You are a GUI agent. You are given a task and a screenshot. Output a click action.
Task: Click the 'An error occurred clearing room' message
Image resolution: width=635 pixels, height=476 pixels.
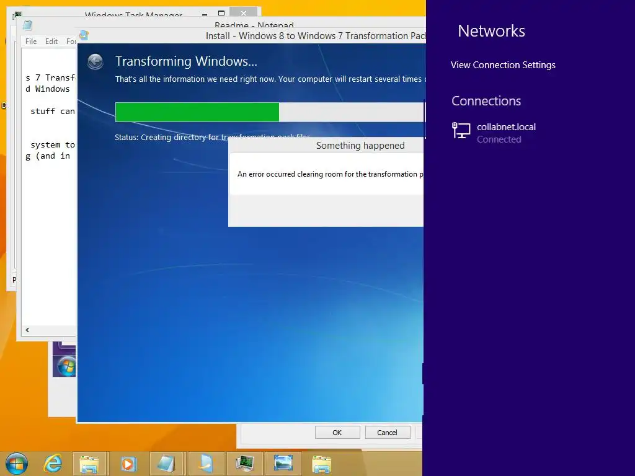330,174
